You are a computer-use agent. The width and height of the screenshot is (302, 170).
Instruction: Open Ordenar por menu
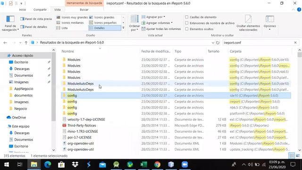click(134, 23)
